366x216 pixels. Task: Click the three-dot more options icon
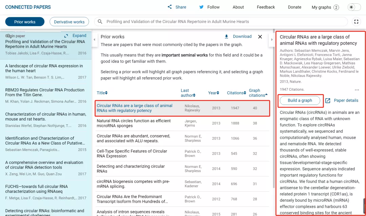click(x=357, y=90)
